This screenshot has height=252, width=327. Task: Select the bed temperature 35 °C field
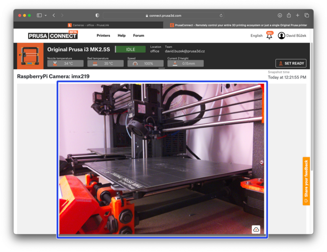(x=105, y=63)
